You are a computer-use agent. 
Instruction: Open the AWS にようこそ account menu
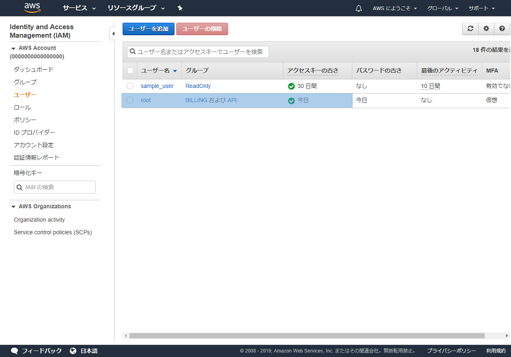tap(395, 8)
